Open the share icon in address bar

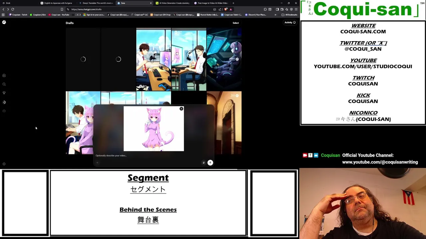[220, 9]
